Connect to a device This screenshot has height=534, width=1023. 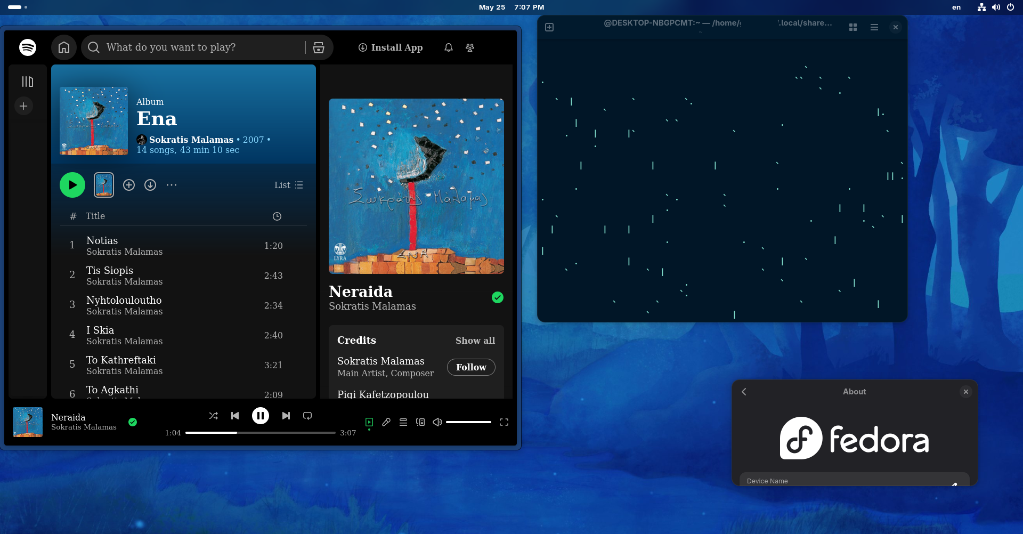pos(420,422)
